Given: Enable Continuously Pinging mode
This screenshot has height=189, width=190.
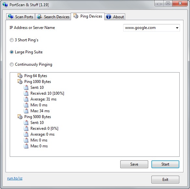Looking at the screenshot, I should click(12, 64).
